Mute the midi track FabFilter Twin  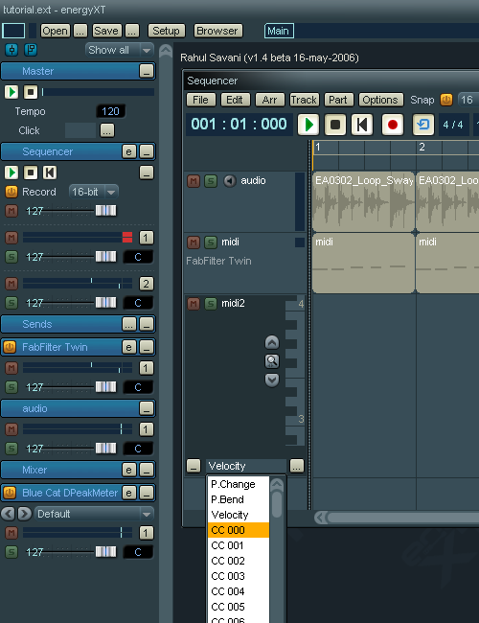pyautogui.click(x=194, y=242)
